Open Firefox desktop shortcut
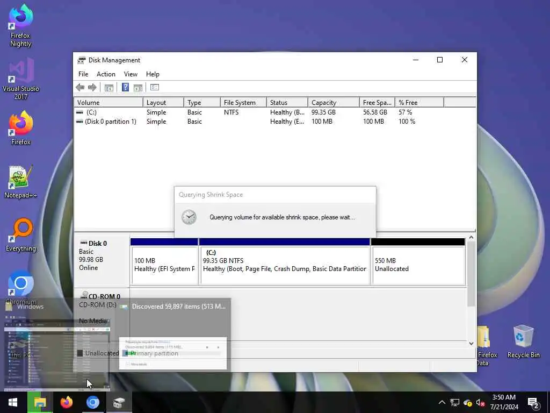 tap(21, 128)
